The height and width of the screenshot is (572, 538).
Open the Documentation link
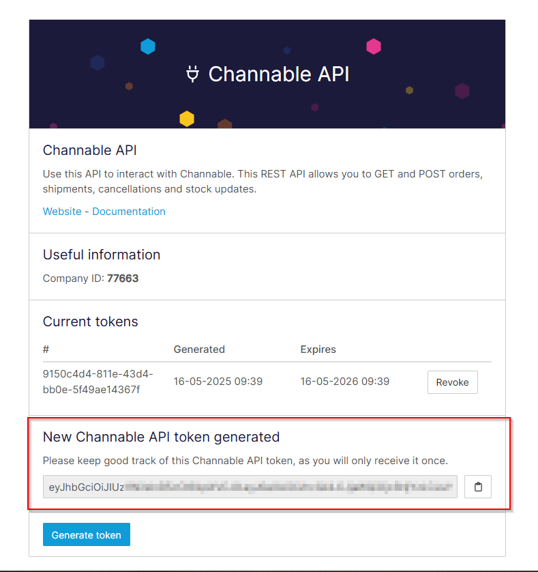coord(129,212)
